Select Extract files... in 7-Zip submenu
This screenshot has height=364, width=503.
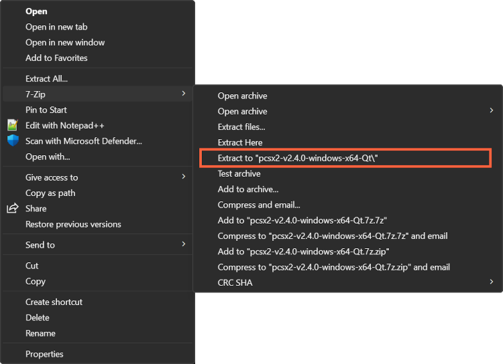click(347, 126)
